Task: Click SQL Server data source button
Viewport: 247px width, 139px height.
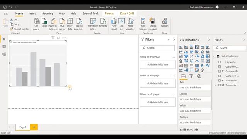Action: [62, 24]
